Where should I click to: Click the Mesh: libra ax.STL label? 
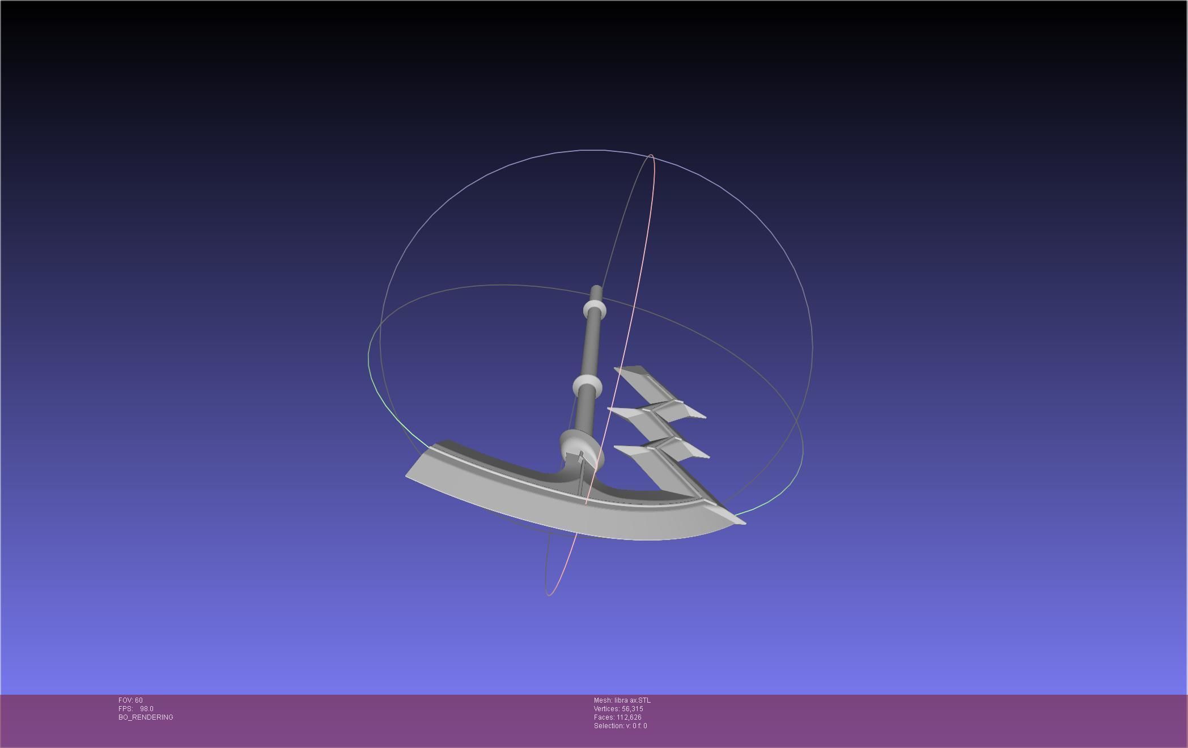coord(622,700)
